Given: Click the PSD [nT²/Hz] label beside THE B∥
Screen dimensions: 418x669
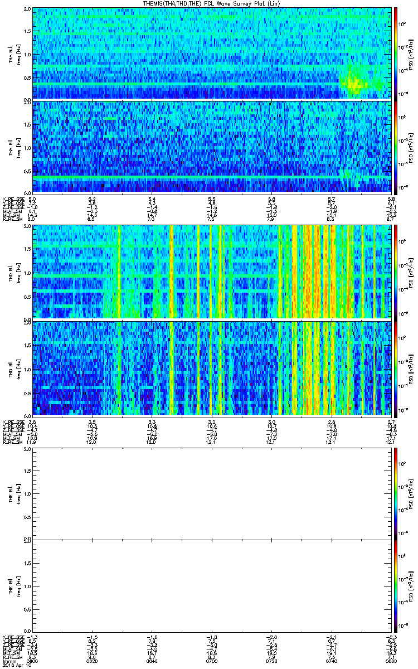Looking at the screenshot, I should click(x=410, y=586).
